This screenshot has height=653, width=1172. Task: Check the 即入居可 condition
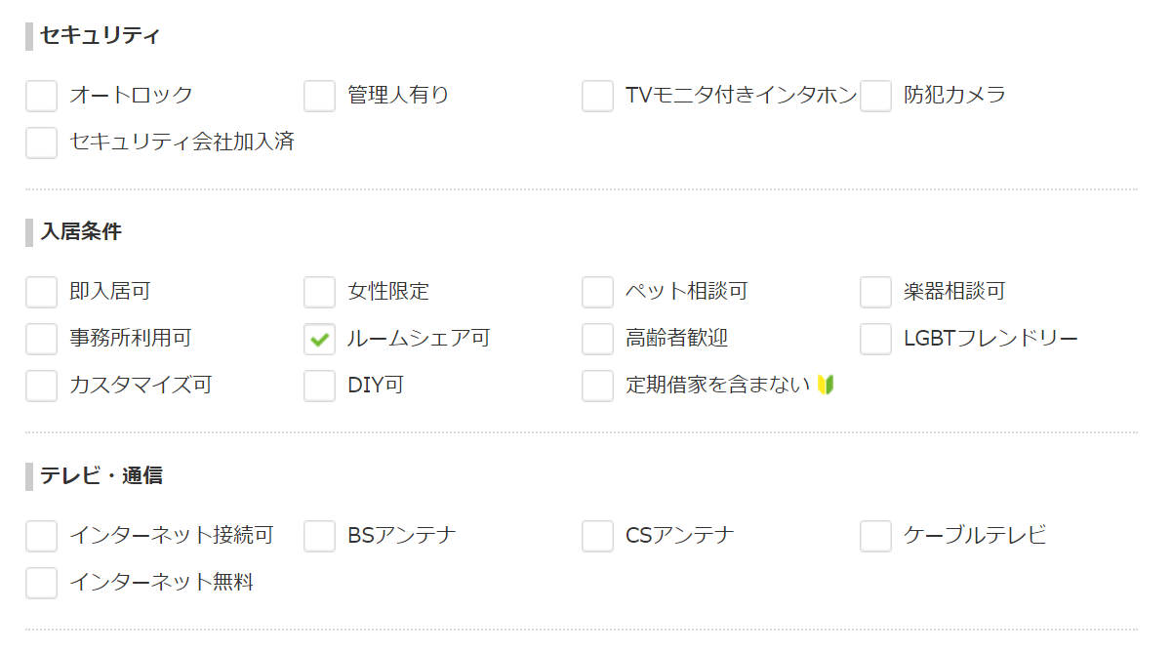pos(42,292)
